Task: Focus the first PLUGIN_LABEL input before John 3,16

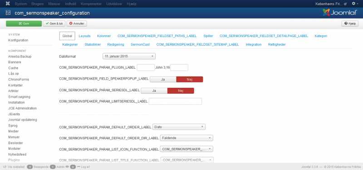Action: point(146,67)
